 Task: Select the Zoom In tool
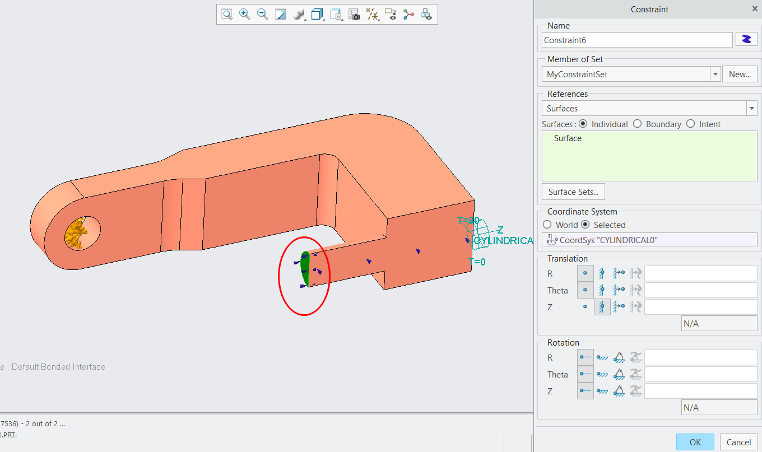tap(244, 14)
